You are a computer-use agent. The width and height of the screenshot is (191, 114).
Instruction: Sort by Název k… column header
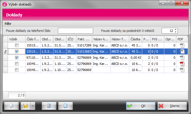101,39
